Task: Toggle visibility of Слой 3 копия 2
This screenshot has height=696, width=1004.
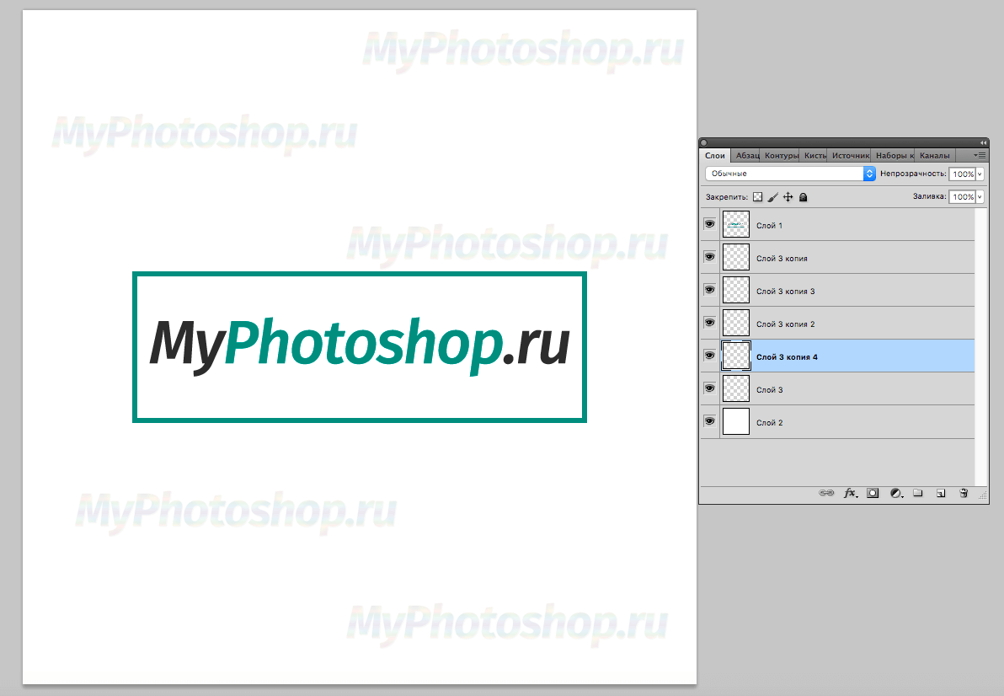Action: (709, 322)
